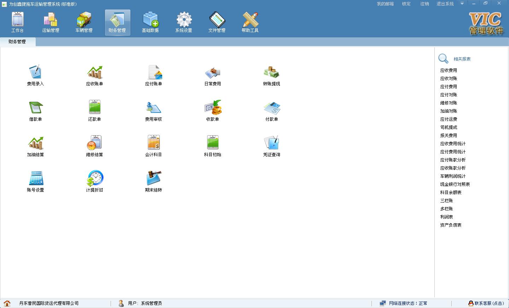Open 系统设置 system settings gear
This screenshot has height=308, width=509.
(184, 22)
